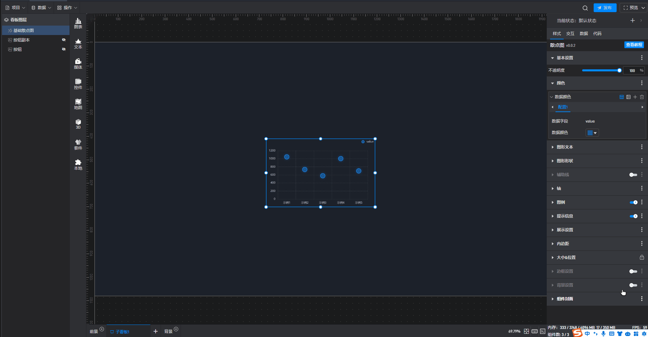
Task: Click the 发布 publish button
Action: [x=605, y=8]
